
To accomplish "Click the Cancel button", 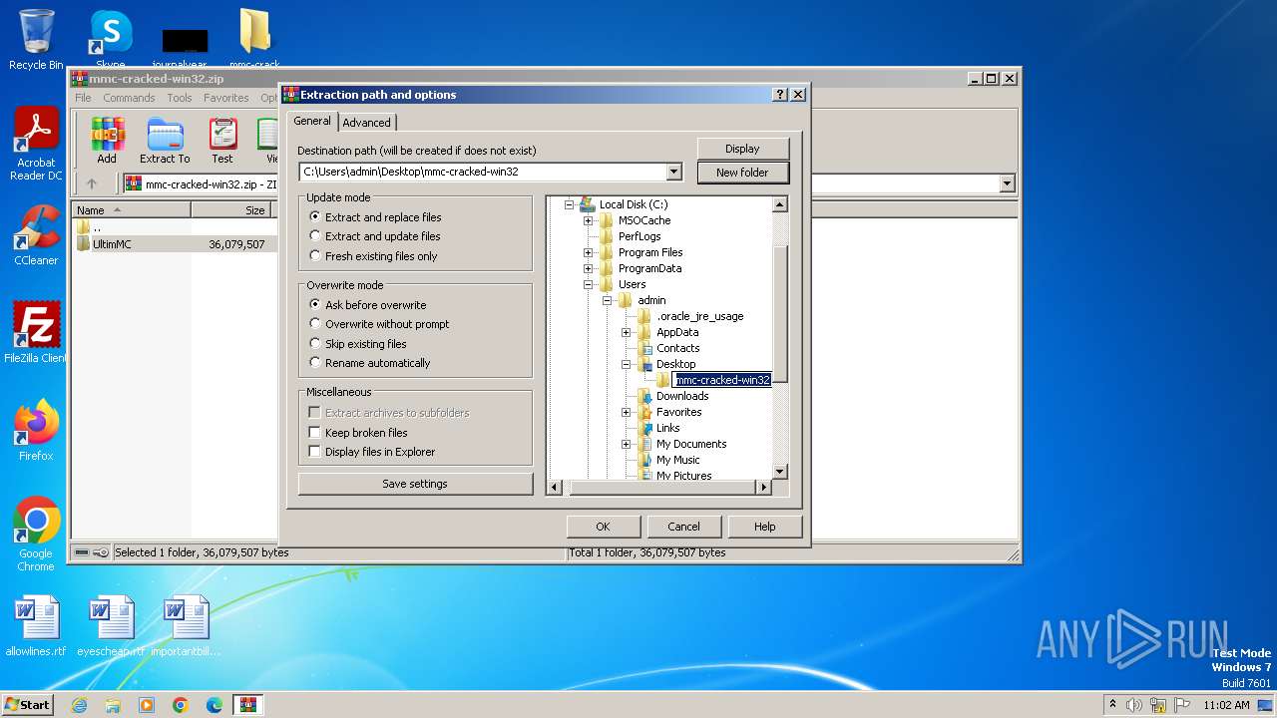I will [x=683, y=527].
